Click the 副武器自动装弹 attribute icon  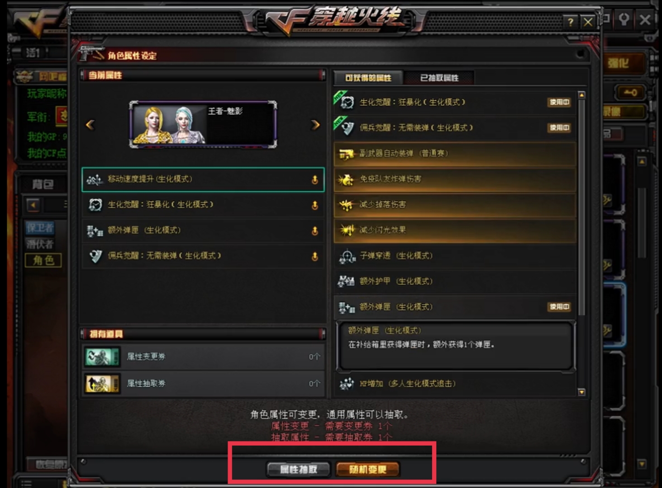pos(346,154)
